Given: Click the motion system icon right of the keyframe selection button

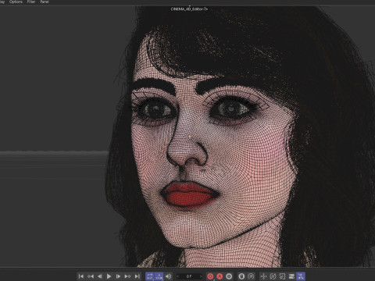Looking at the screenshot, I should 241,276.
